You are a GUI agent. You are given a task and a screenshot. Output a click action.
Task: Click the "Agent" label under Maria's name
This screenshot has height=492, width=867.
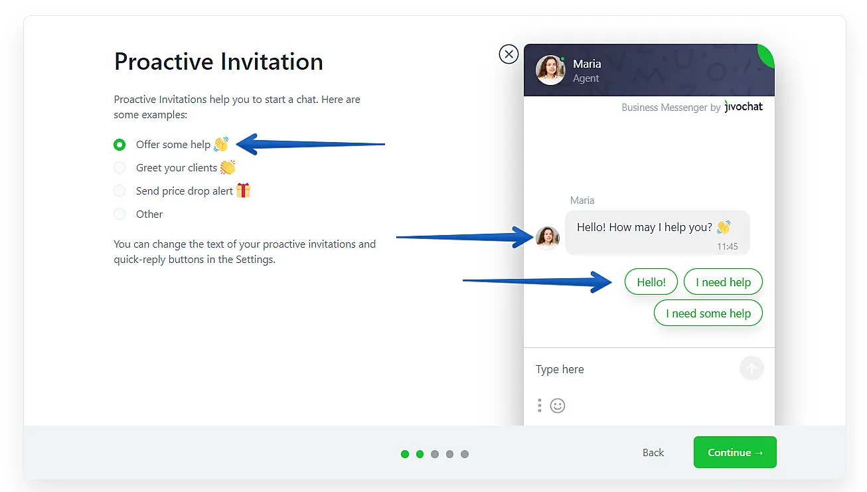pos(586,78)
